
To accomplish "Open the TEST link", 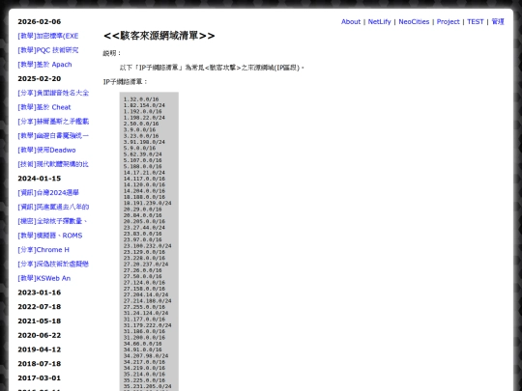I will point(475,21).
